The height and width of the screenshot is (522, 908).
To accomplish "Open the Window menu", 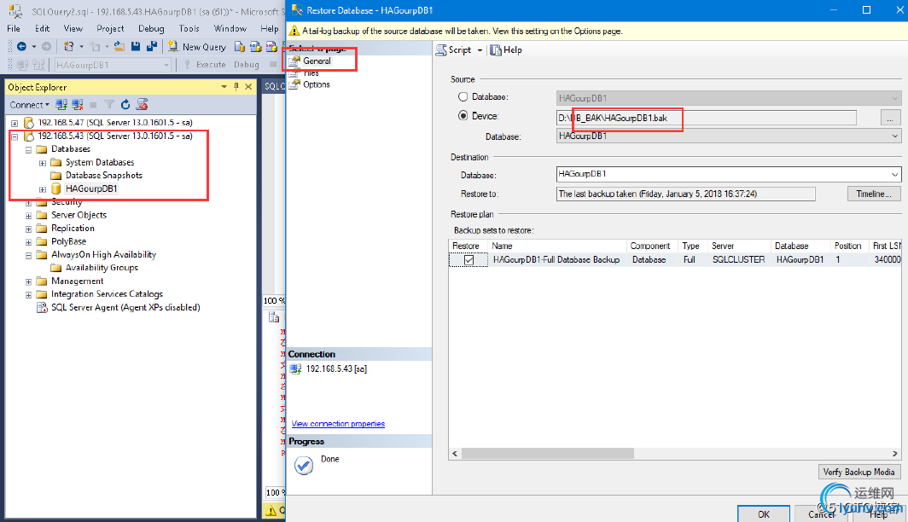I will tap(230, 28).
